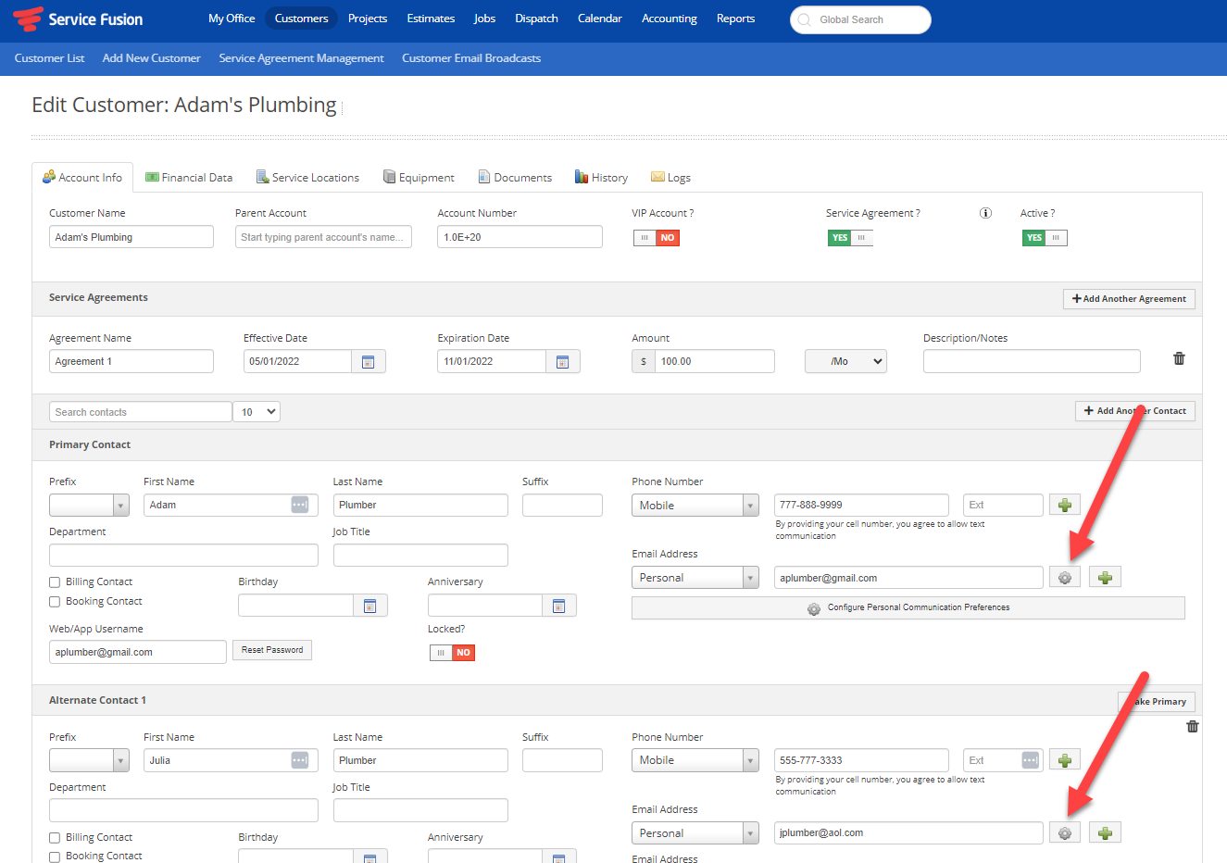The height and width of the screenshot is (863, 1227).
Task: Delete Agreement 1 with trash icon
Action: coord(1179,358)
